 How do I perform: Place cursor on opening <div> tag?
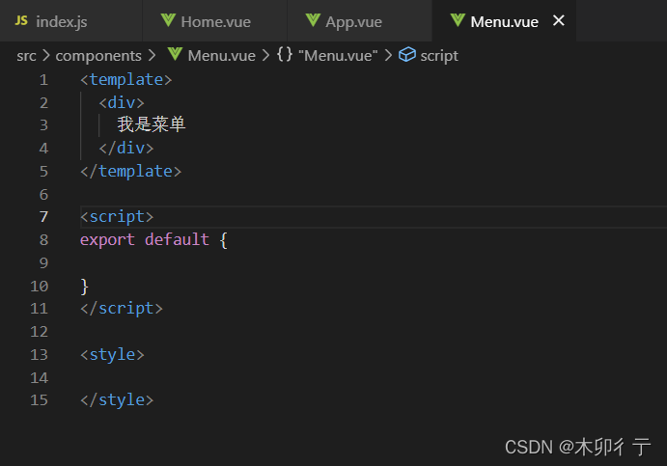(122, 102)
